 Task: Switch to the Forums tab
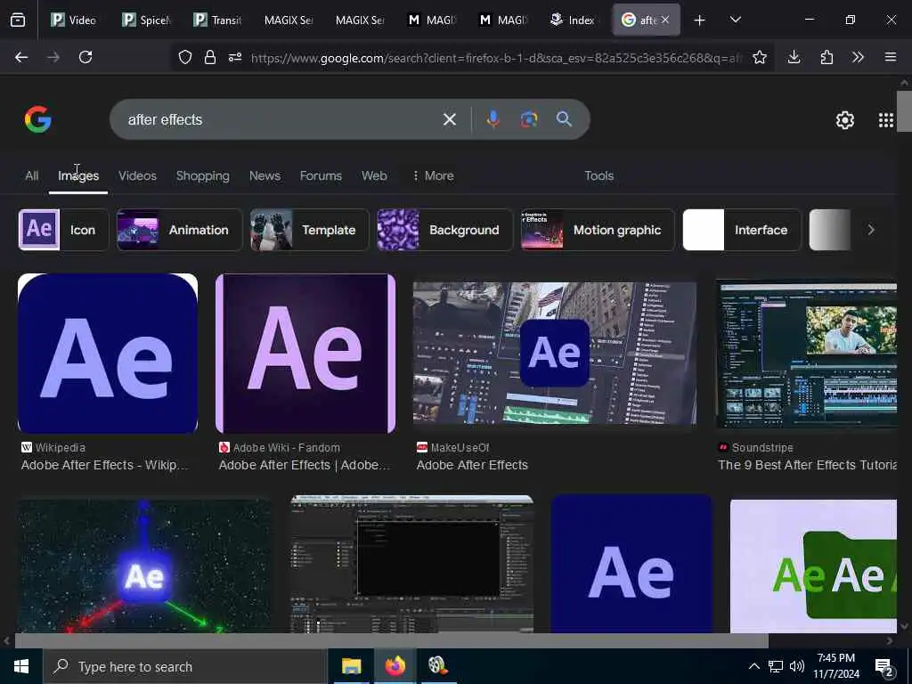[321, 175]
